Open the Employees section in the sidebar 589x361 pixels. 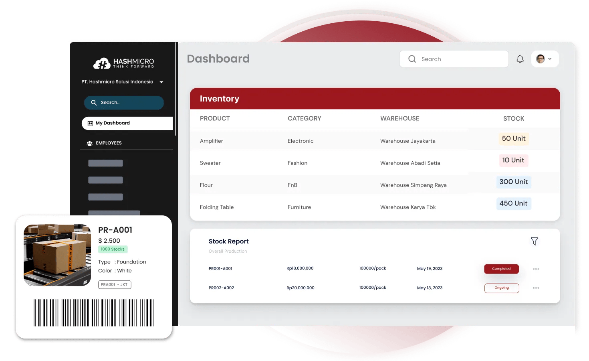pos(109,143)
